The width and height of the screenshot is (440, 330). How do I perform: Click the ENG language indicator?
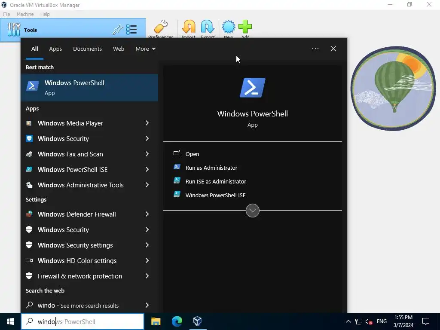coord(382,321)
